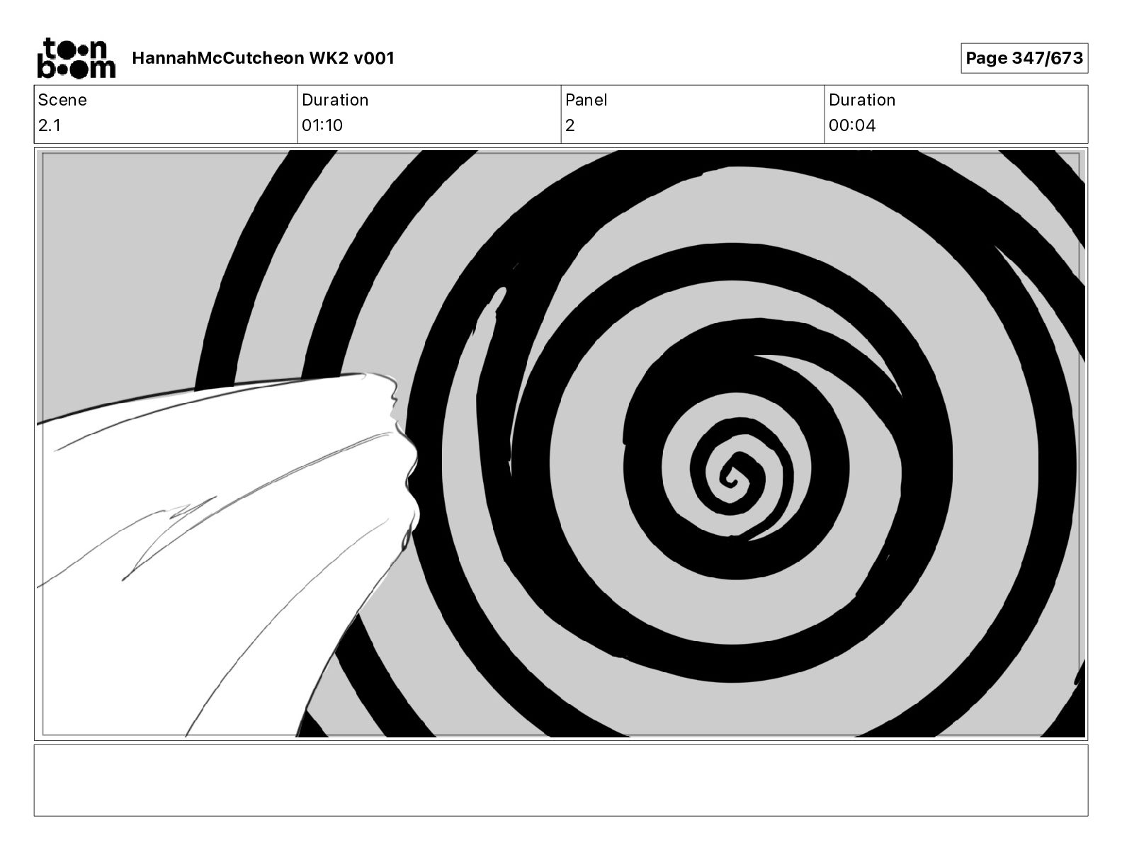
Task: Click the Scene label in the header
Action: click(62, 100)
